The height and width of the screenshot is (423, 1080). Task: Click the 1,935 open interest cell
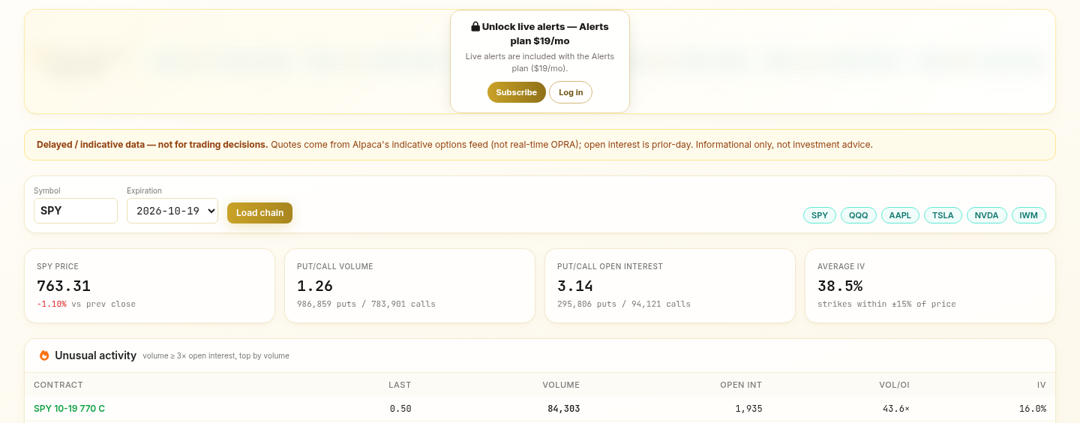coord(748,409)
